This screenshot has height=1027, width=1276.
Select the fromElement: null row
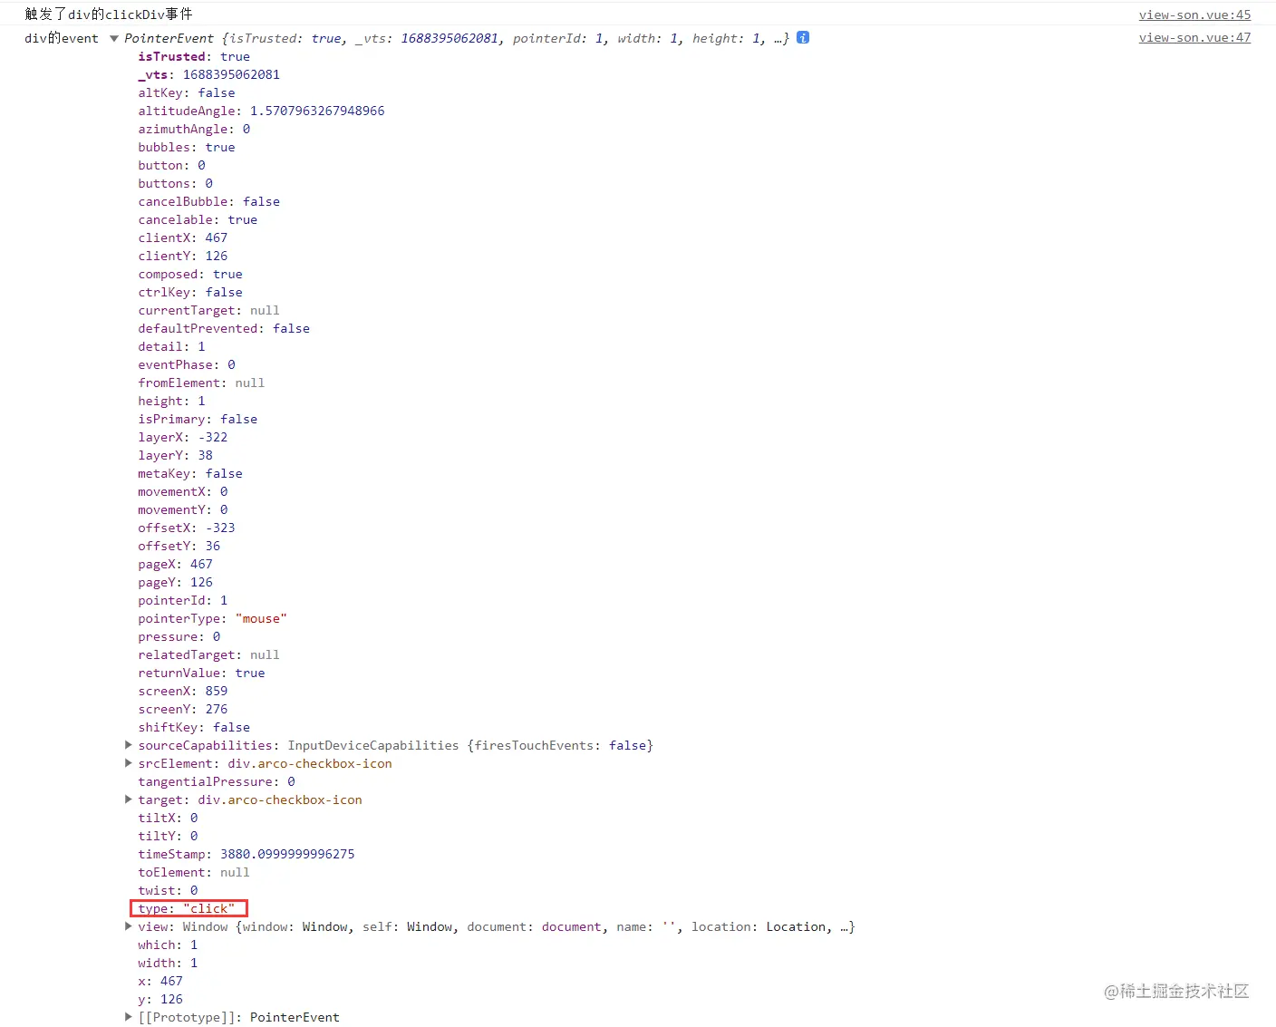click(201, 383)
